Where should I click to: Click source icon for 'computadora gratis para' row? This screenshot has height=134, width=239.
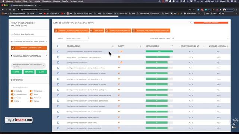click(119, 90)
